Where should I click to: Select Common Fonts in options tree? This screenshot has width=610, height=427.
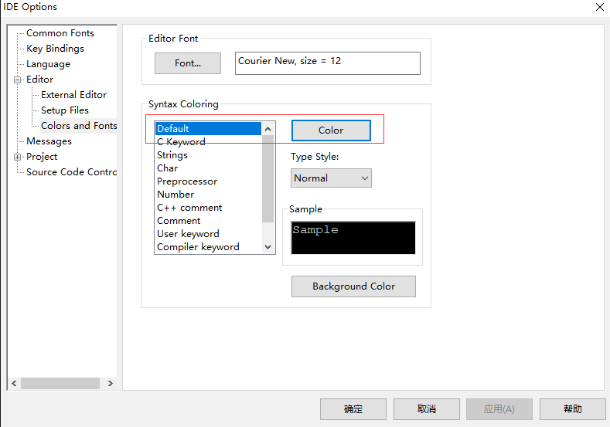(60, 33)
